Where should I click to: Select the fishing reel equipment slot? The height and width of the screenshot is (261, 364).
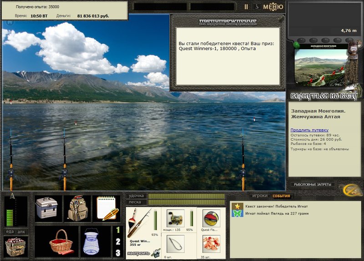[x=175, y=218]
